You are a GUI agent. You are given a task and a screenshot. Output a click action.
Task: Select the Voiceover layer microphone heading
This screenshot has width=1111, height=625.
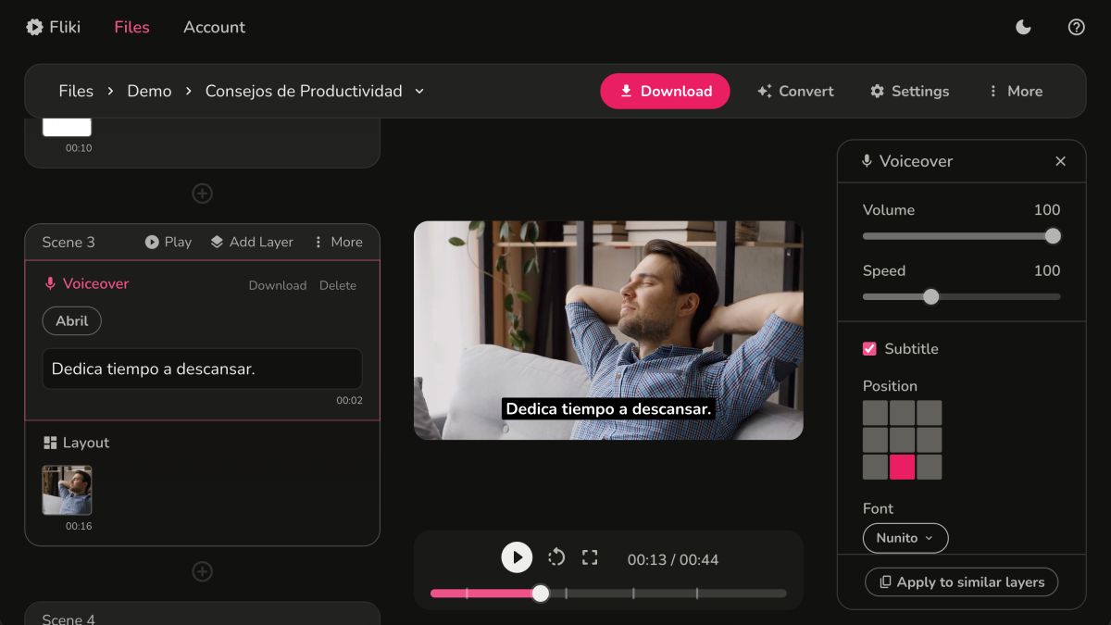(86, 283)
